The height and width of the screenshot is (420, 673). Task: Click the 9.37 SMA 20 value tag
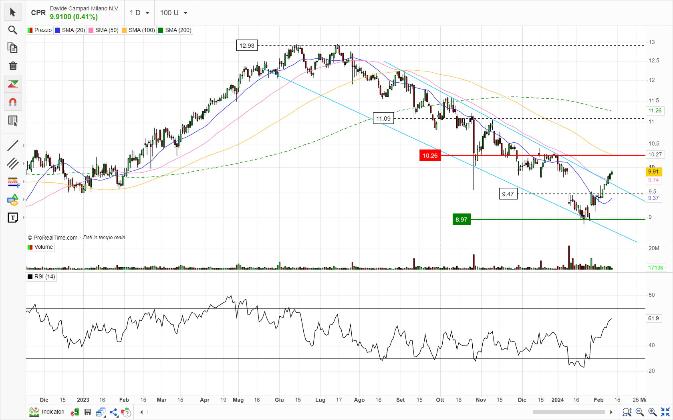(x=653, y=198)
